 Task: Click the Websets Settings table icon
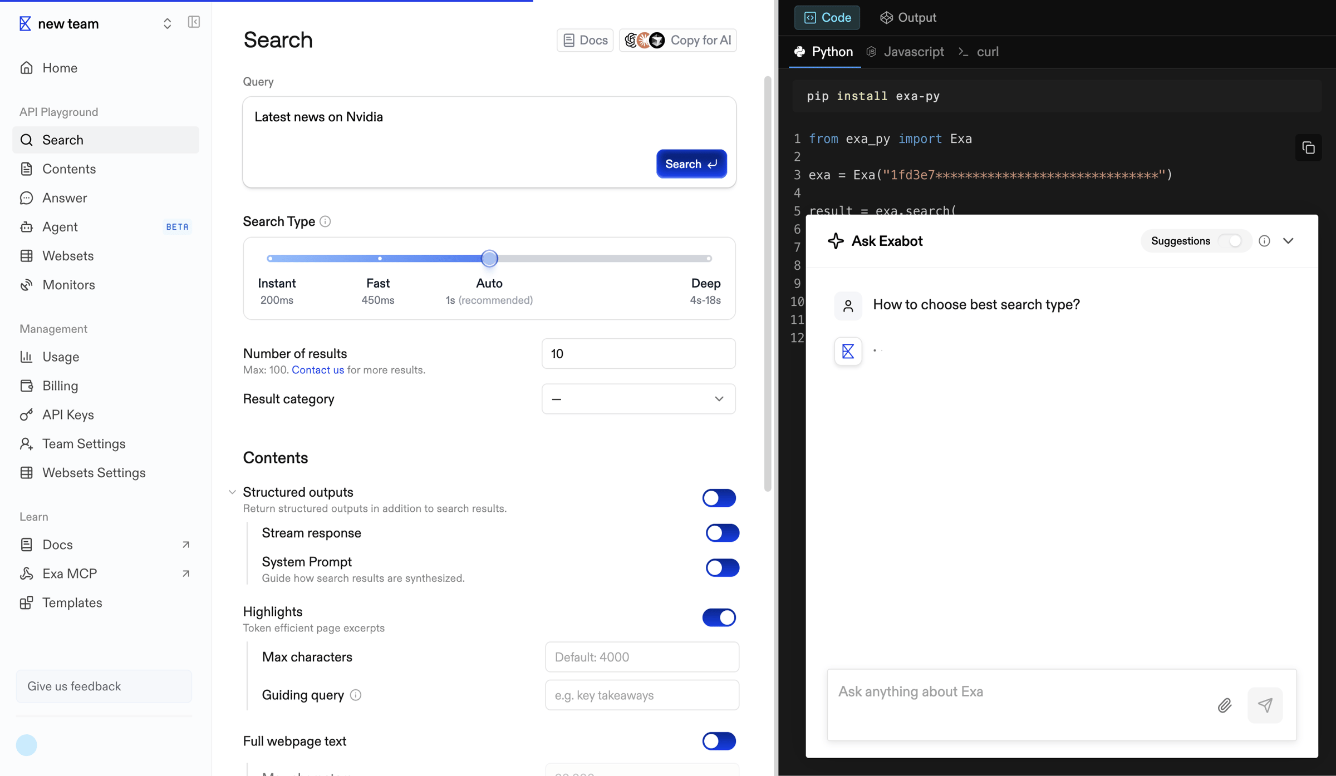[26, 472]
